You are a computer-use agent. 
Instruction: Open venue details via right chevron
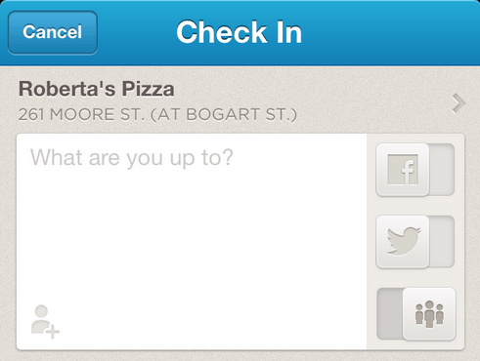458,103
